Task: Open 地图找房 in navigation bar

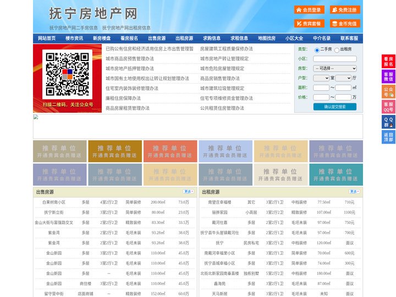Action: pos(267,38)
